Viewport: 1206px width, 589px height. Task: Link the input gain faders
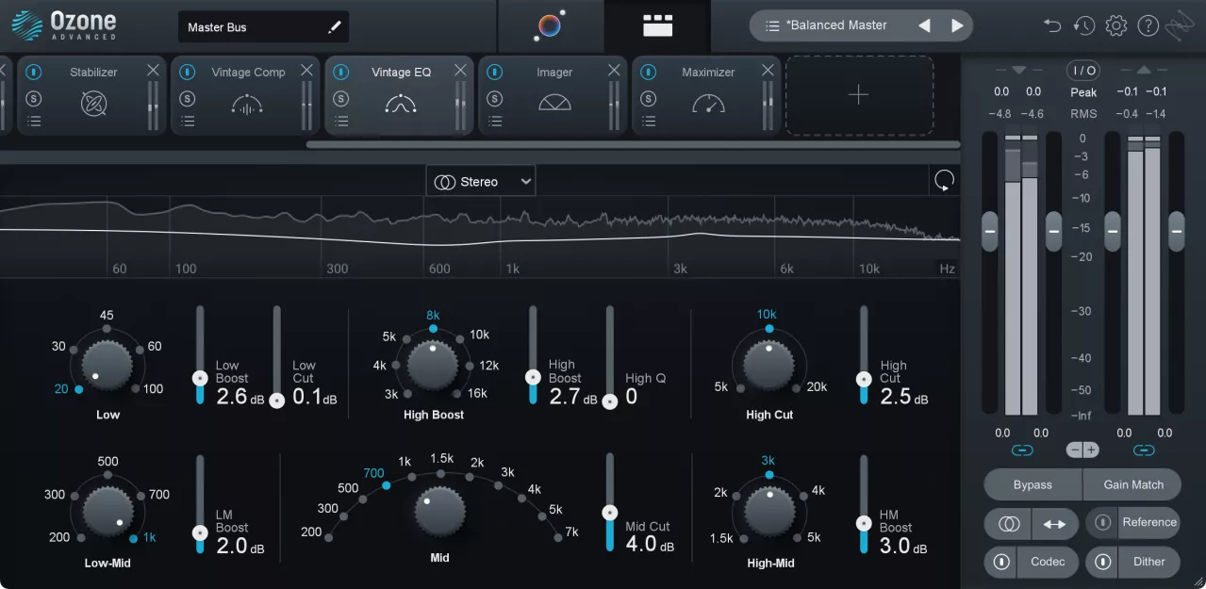[x=1021, y=450]
